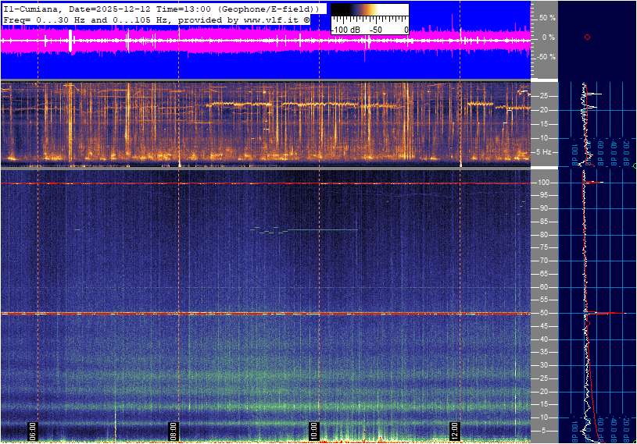
Task: Click the cyan signal trace near 82 Hz
Action: (x=320, y=229)
